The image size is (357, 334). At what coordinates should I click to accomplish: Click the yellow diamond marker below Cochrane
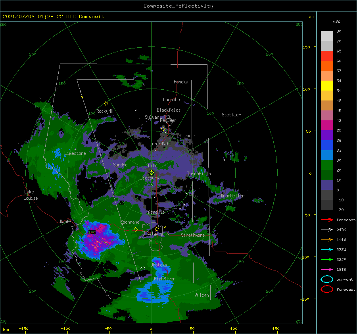click(x=136, y=229)
